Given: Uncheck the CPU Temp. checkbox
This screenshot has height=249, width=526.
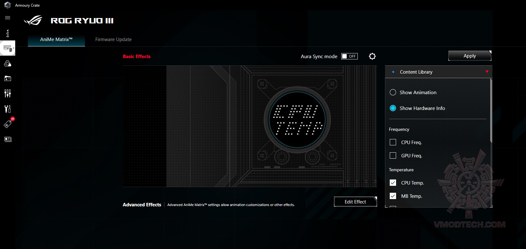Looking at the screenshot, I should pos(393,183).
